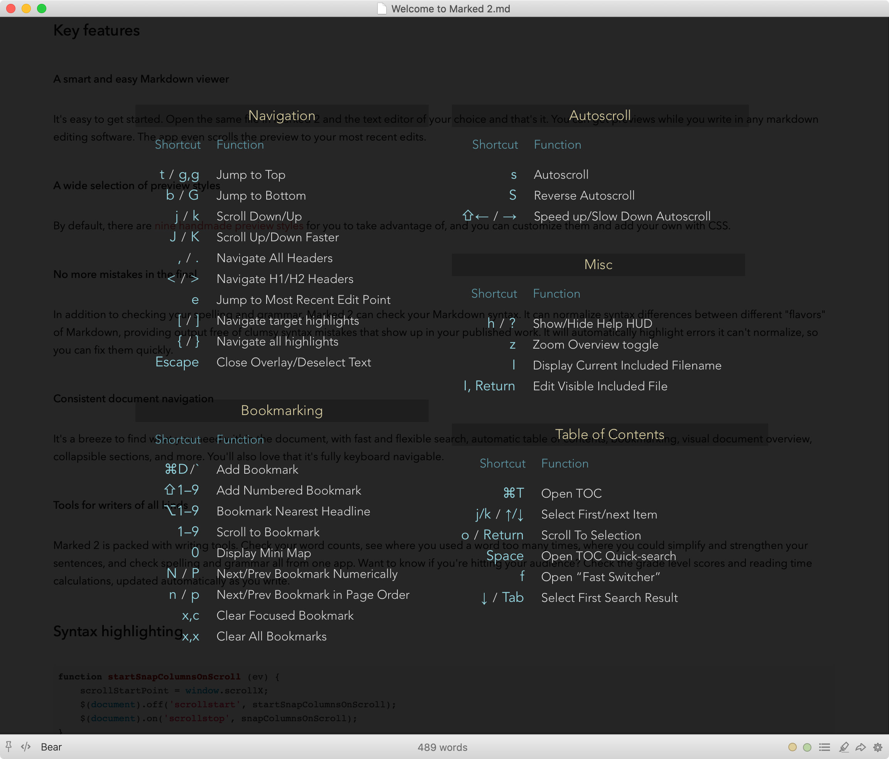This screenshot has height=759, width=889.
Task: Click 'Open "Fast Switcher"' entry
Action: click(601, 577)
